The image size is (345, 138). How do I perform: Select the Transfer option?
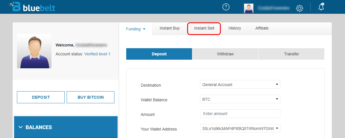[292, 54]
